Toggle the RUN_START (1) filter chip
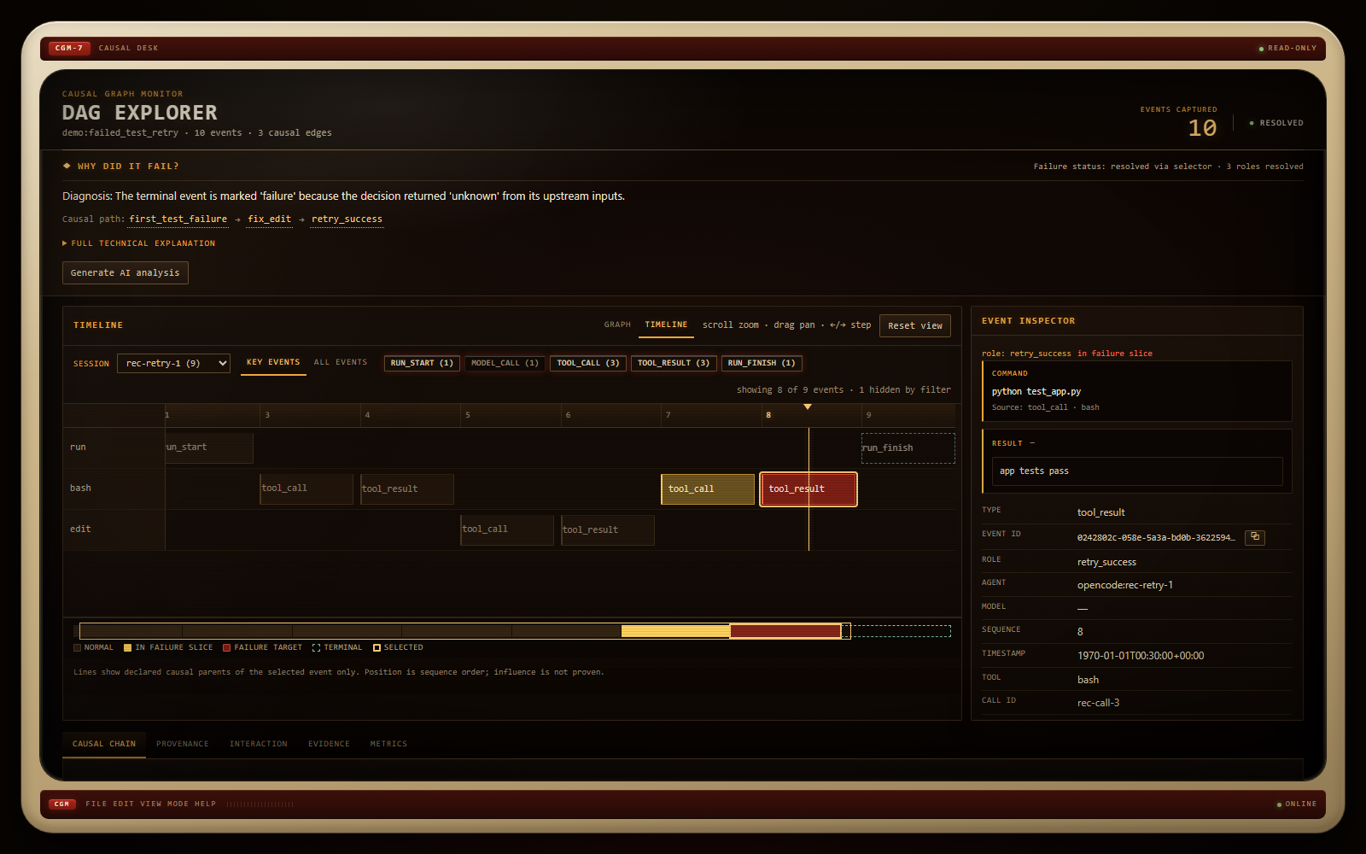The height and width of the screenshot is (854, 1366). pos(422,363)
